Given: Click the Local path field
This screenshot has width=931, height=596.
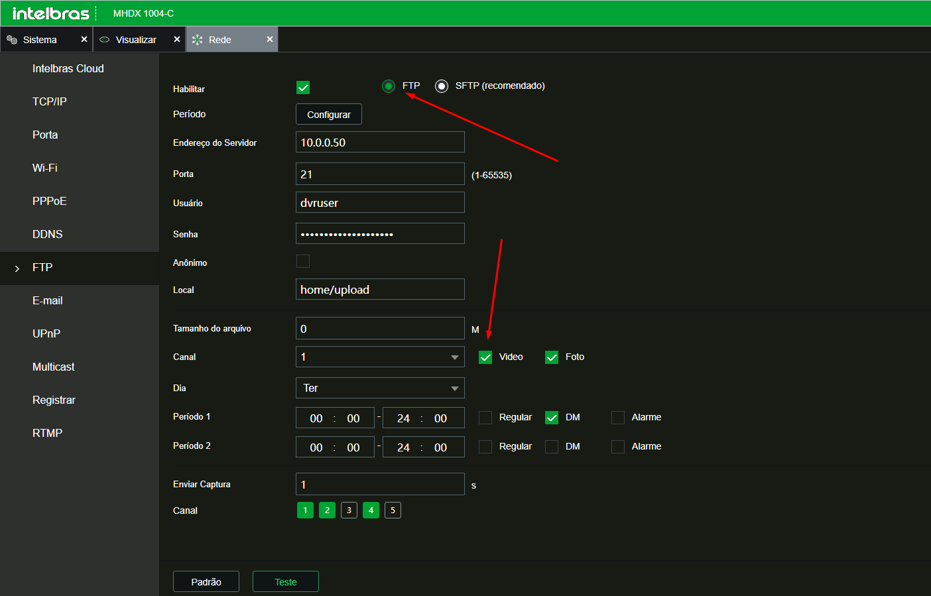Looking at the screenshot, I should (380, 289).
